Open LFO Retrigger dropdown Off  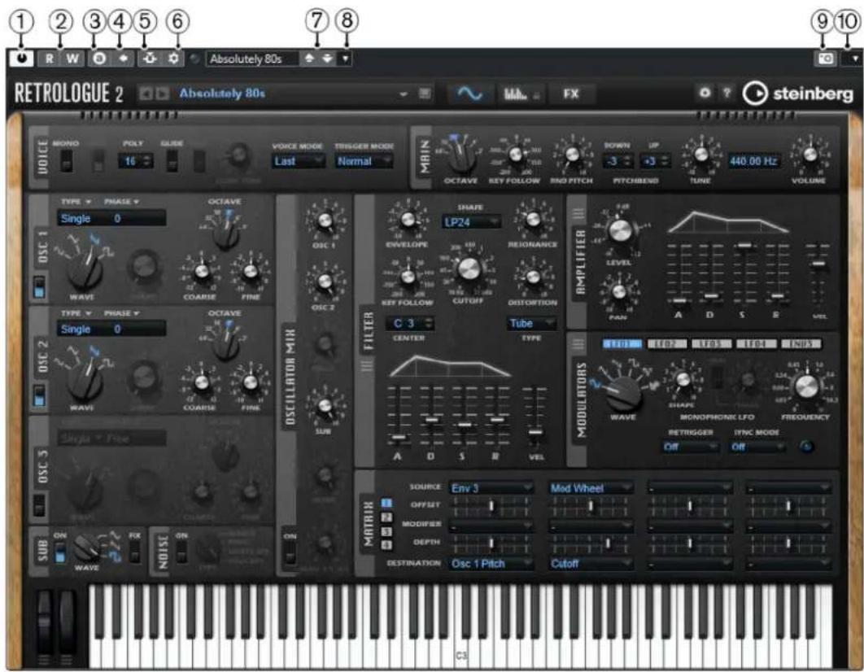(690, 447)
